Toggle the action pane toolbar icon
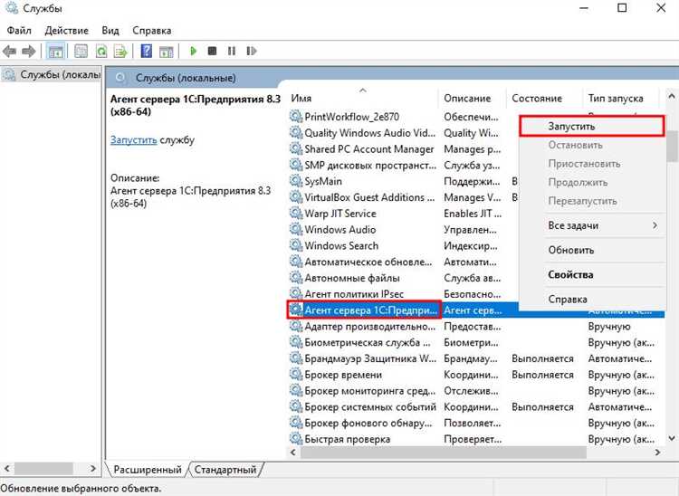 [x=167, y=52]
